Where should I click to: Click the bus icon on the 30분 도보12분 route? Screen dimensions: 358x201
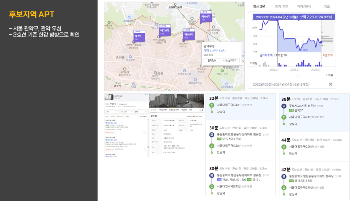click(212, 135)
